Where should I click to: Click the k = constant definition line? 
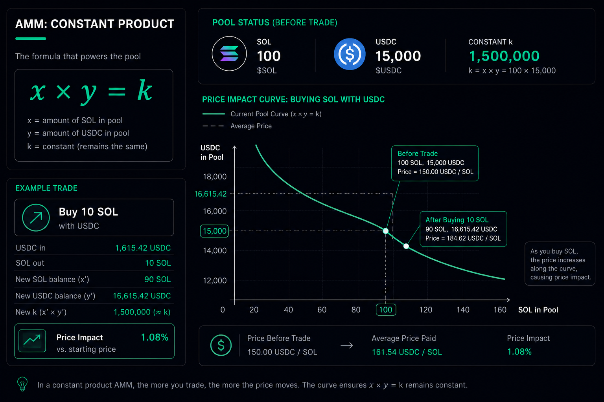(87, 146)
